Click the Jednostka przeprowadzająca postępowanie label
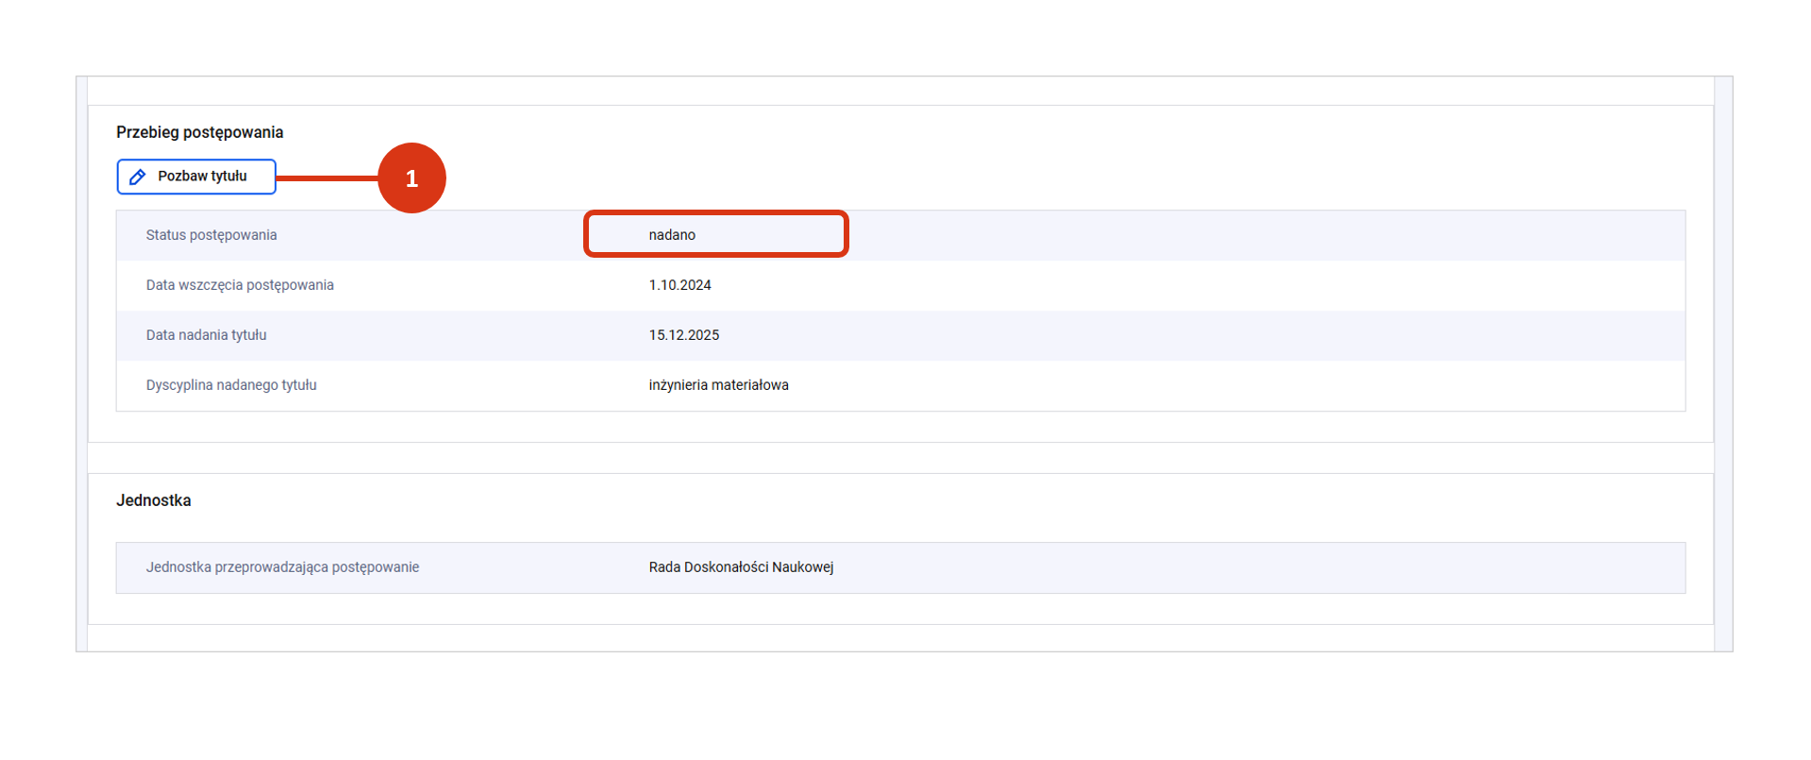The height and width of the screenshot is (760, 1811). click(282, 567)
